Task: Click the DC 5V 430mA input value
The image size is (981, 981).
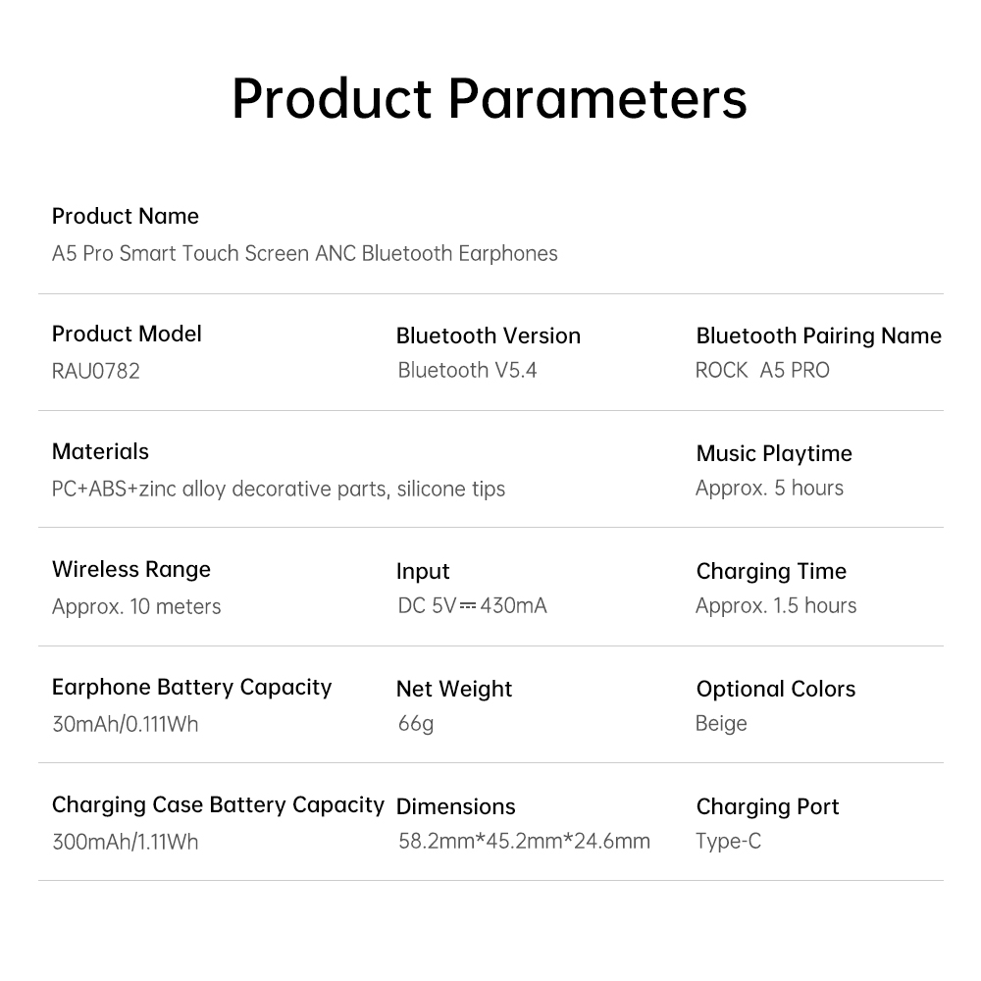Action: [x=472, y=605]
